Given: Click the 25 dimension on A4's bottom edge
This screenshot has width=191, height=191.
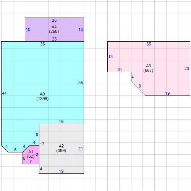Looking at the screenshot, I should click(x=54, y=39).
